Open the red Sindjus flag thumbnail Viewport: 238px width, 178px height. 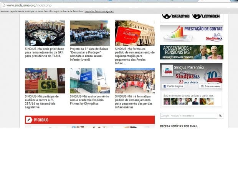(x=135, y=33)
